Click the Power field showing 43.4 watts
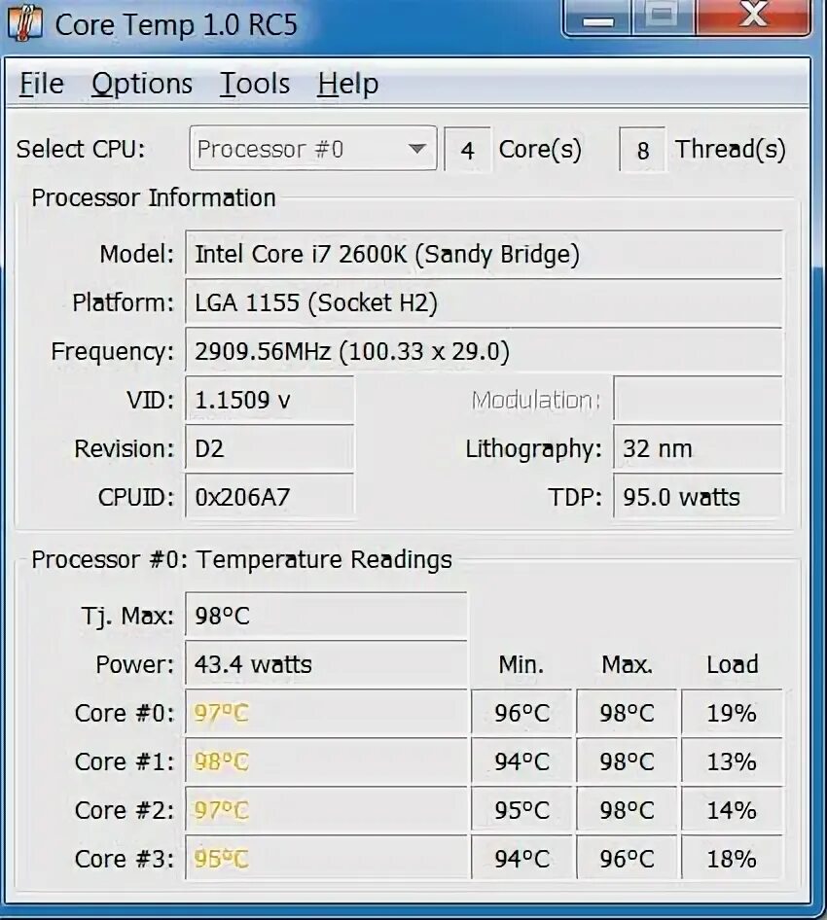The image size is (827, 920). pos(326,665)
